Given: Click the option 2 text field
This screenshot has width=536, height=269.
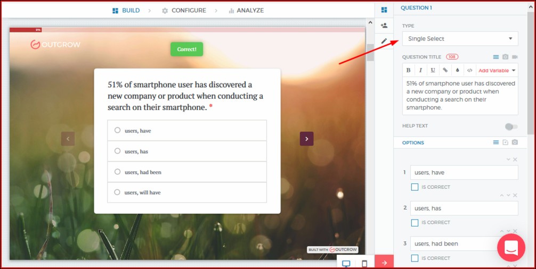Looking at the screenshot, I should (464, 208).
